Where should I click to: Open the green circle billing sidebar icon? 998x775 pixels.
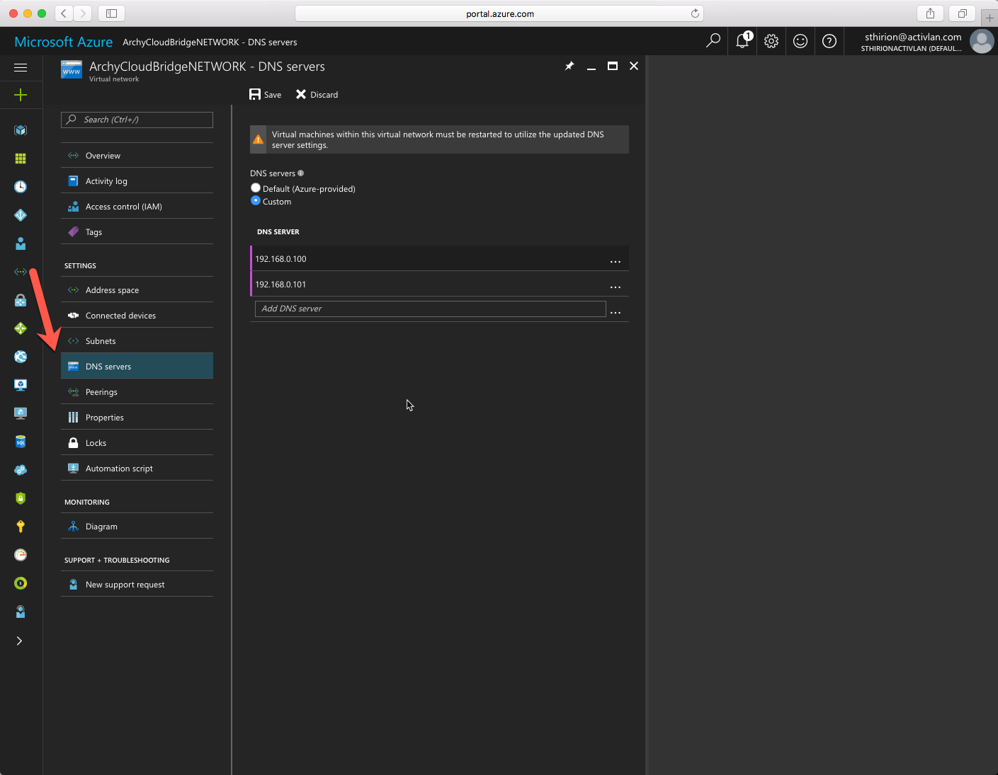pyautogui.click(x=21, y=583)
